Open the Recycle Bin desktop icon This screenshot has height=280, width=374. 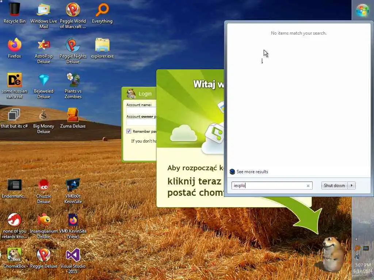14,13
